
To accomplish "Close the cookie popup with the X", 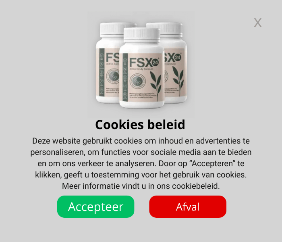I will tap(257, 23).
